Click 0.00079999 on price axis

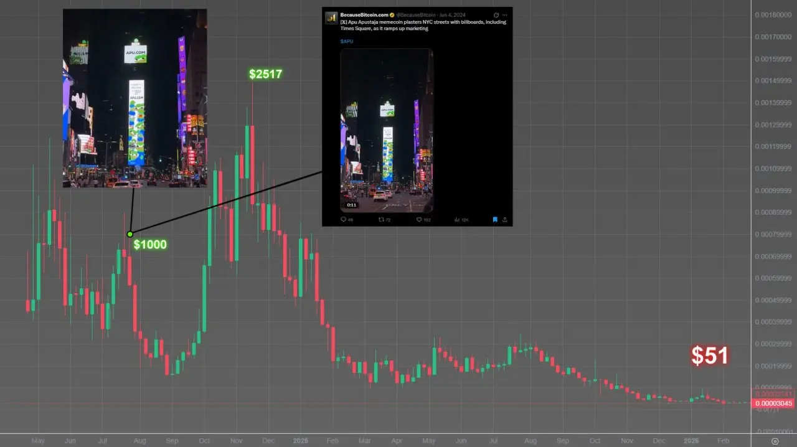pyautogui.click(x=773, y=234)
